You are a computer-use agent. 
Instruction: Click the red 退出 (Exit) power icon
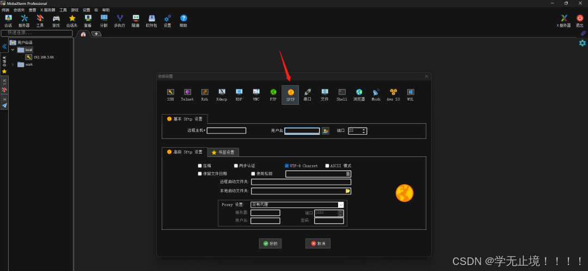[580, 21]
